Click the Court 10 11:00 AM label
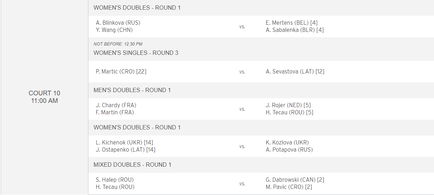Screen dimensions: 434x195 [x=44, y=97]
